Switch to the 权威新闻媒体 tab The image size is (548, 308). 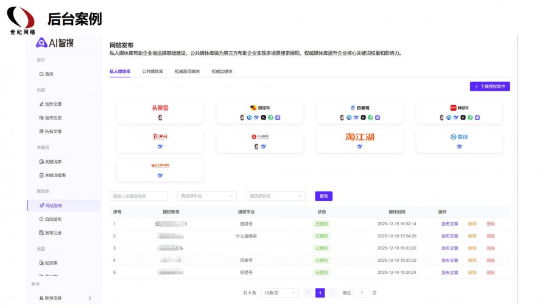point(187,71)
